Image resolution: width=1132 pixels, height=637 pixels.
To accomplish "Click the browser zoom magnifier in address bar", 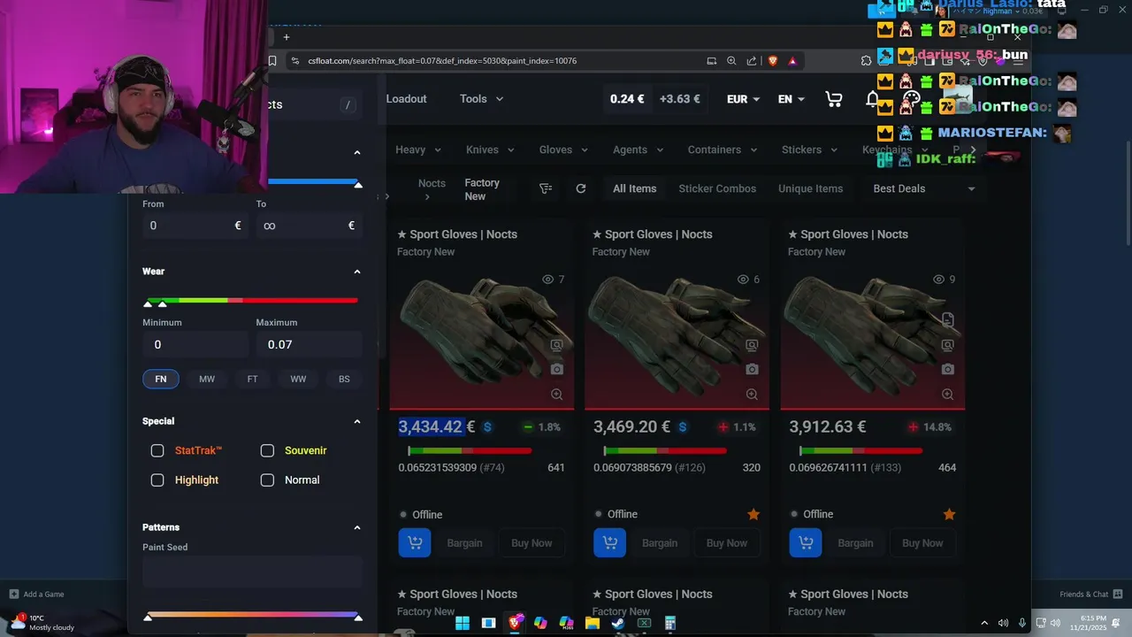I will tap(731, 61).
